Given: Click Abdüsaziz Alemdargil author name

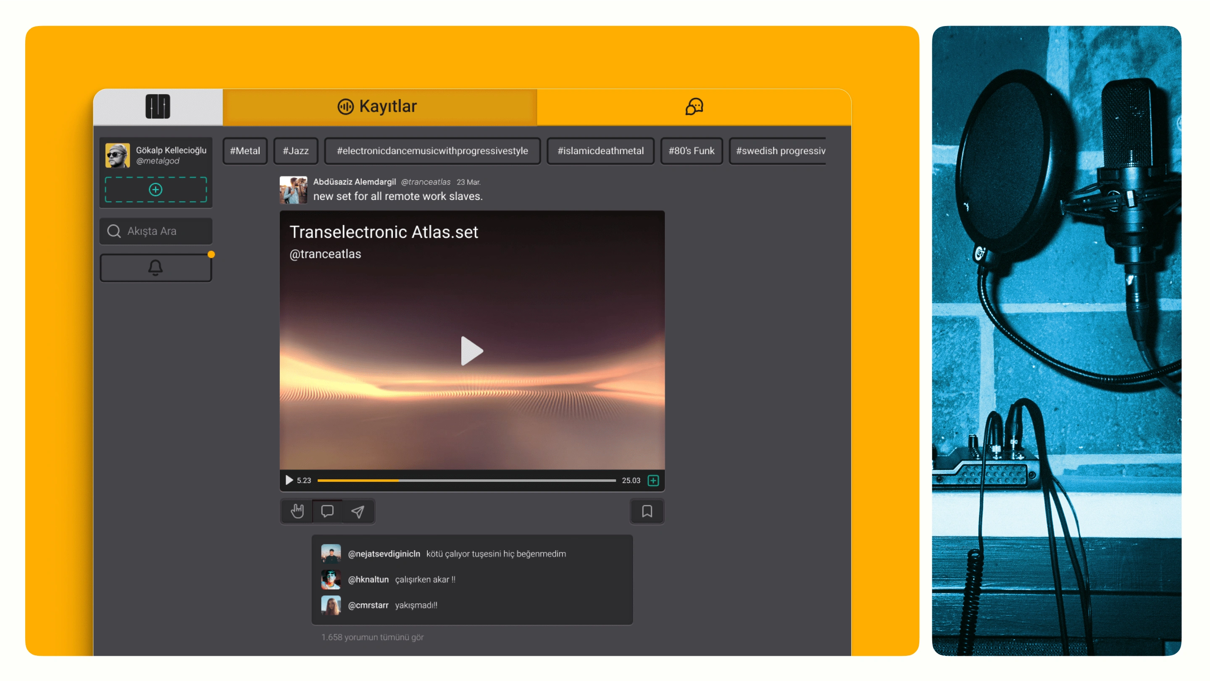Looking at the screenshot, I should click(355, 182).
